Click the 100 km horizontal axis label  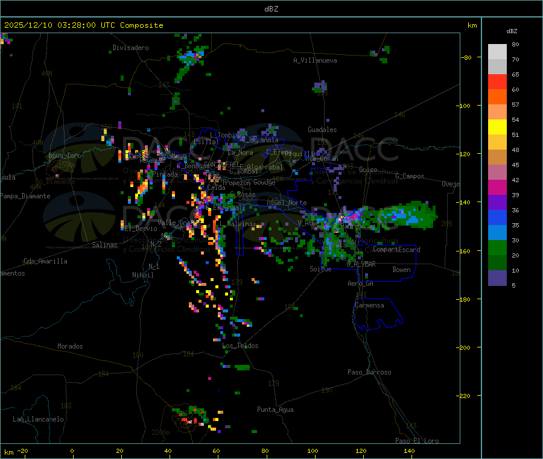[x=313, y=451]
